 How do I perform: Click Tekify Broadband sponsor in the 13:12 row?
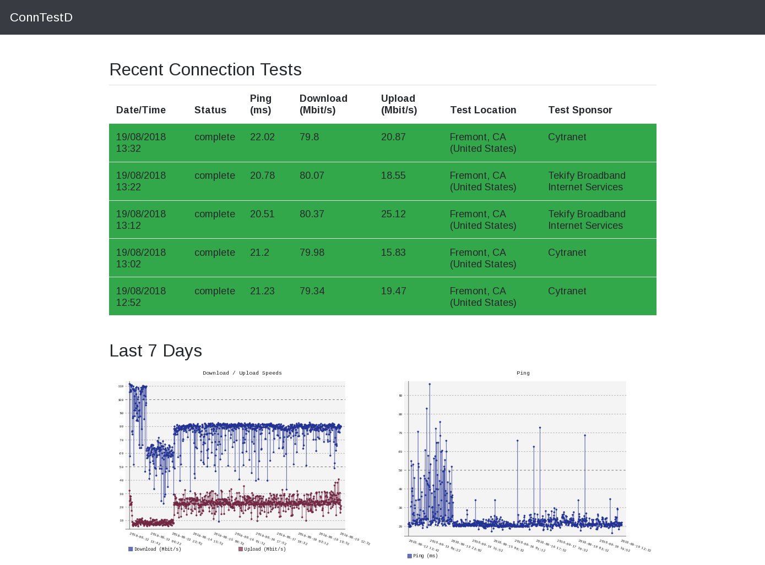[587, 220]
